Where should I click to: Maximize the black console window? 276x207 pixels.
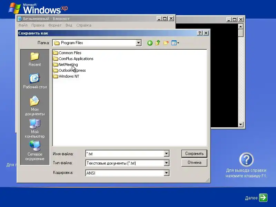(x=234, y=20)
